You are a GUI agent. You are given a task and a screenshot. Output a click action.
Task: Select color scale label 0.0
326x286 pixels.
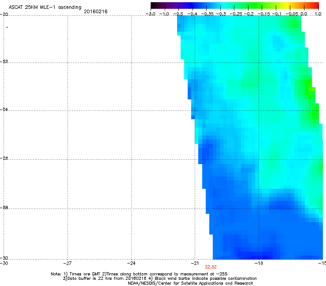(x=304, y=14)
